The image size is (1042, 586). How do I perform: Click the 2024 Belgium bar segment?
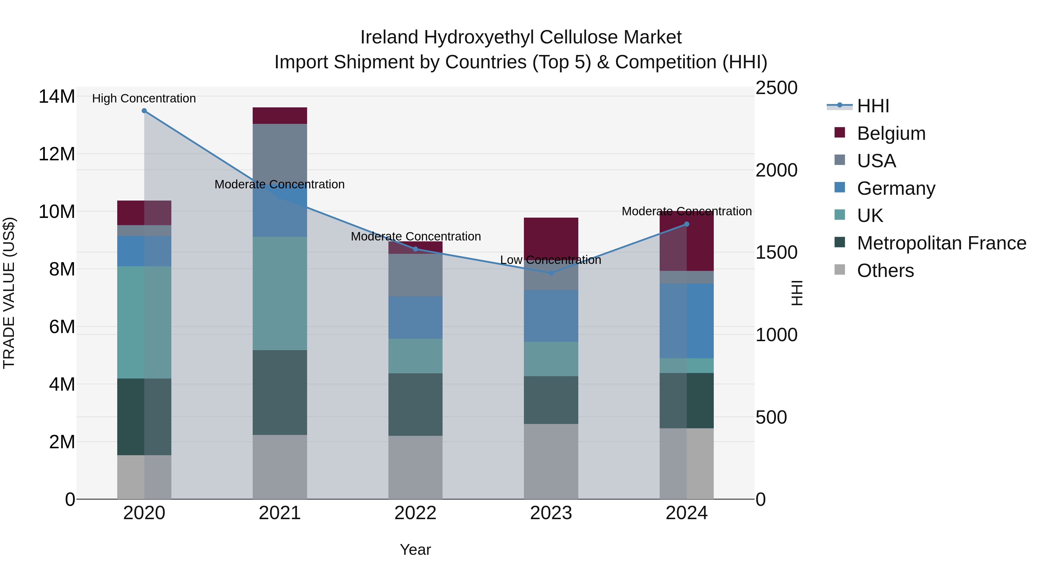(687, 241)
